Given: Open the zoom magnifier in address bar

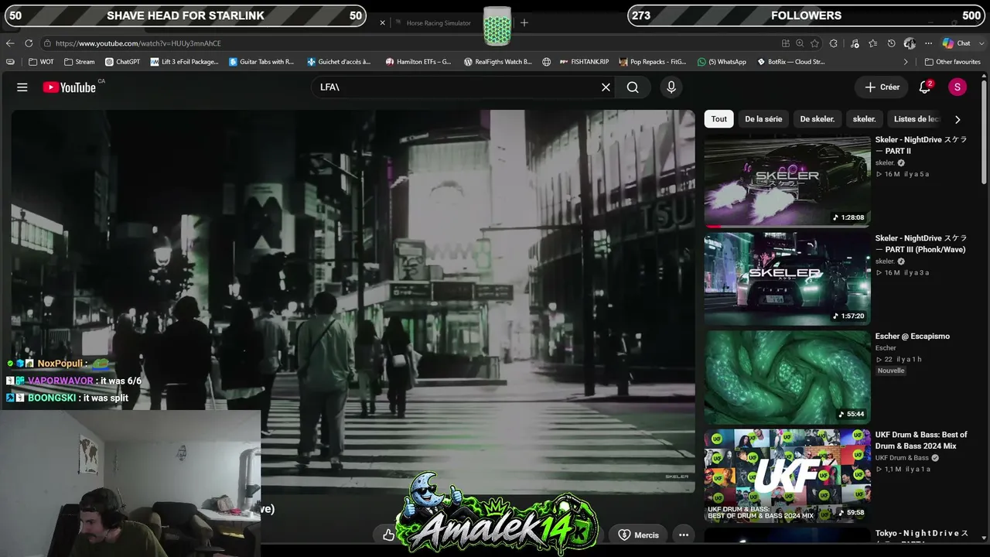Looking at the screenshot, I should point(800,43).
